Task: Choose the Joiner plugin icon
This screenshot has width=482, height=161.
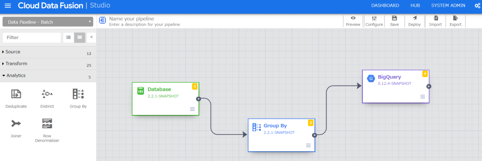Action: coord(16,123)
